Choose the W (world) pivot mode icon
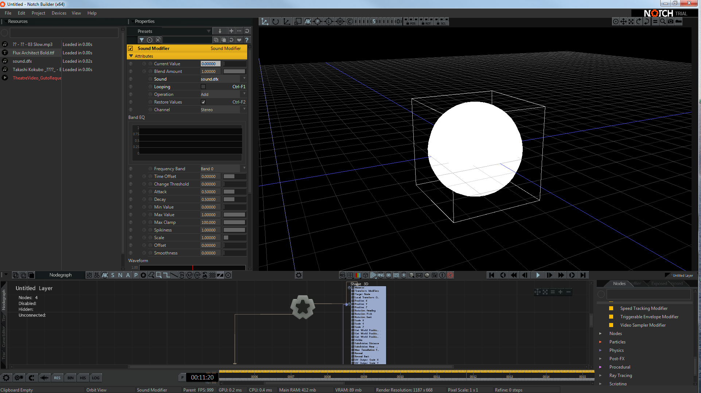 point(340,22)
